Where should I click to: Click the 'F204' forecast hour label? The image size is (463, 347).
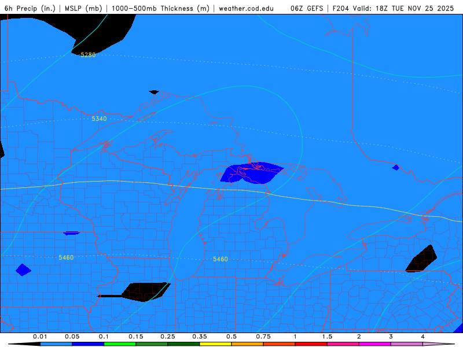pos(341,8)
